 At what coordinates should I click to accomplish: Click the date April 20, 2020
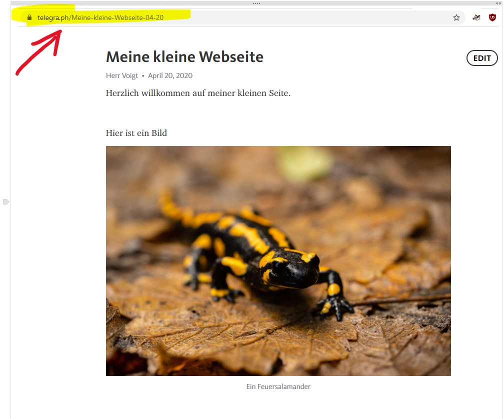point(170,75)
